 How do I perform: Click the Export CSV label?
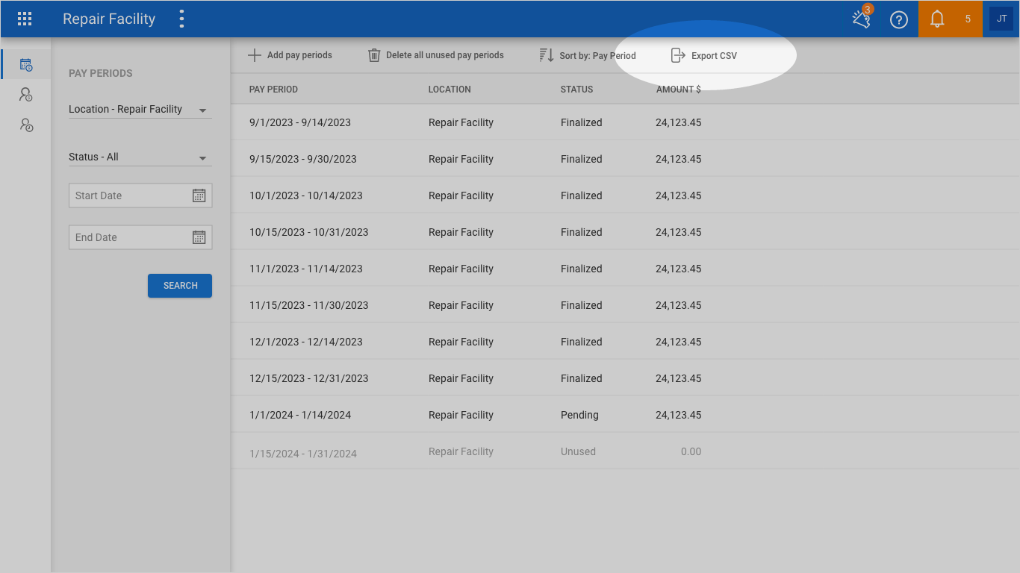(x=714, y=56)
